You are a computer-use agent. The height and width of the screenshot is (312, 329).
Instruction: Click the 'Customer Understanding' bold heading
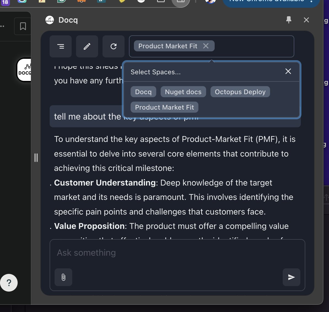click(x=105, y=183)
